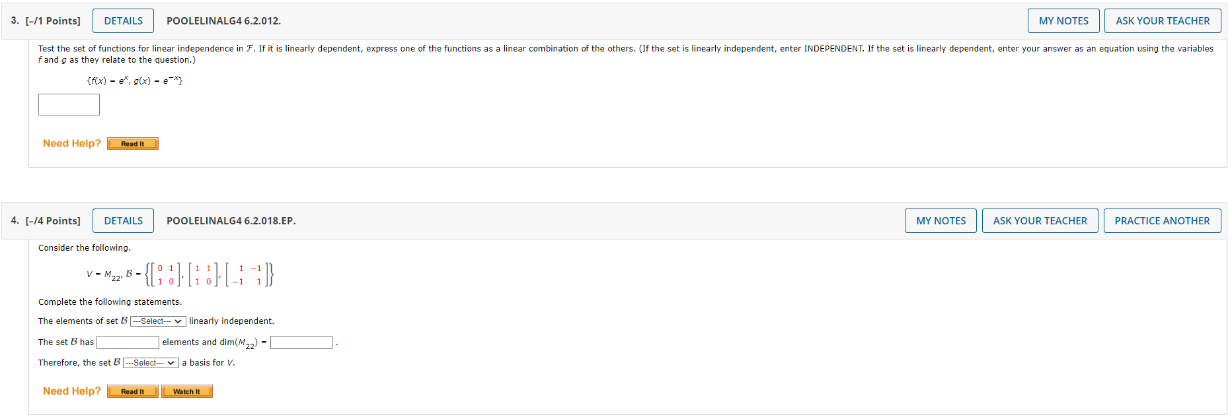Viewport: 1232px width, 417px height.
Task: Click the Need Help label for question 3
Action: pos(71,143)
